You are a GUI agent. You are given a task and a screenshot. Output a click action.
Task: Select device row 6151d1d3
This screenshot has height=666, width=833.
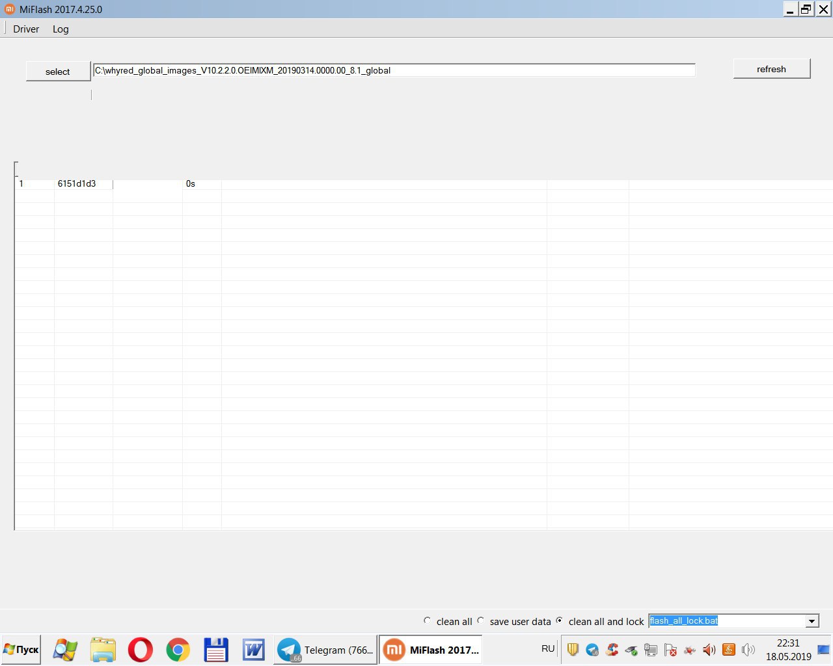tap(423, 184)
